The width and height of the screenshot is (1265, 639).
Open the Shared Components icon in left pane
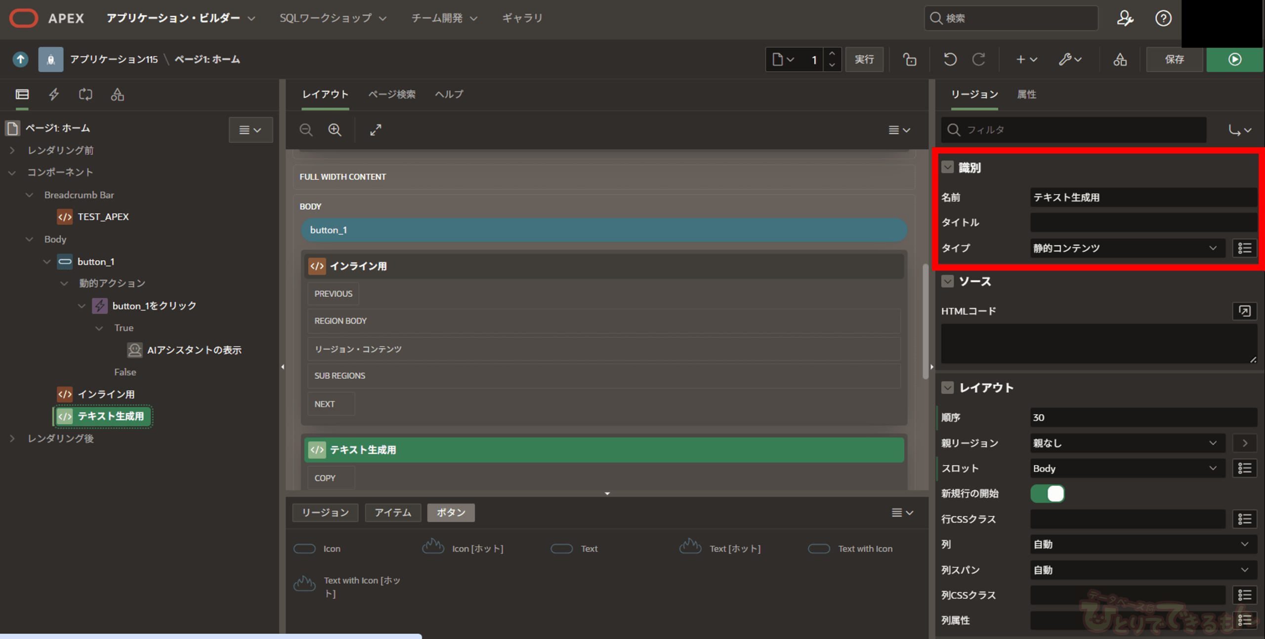117,94
